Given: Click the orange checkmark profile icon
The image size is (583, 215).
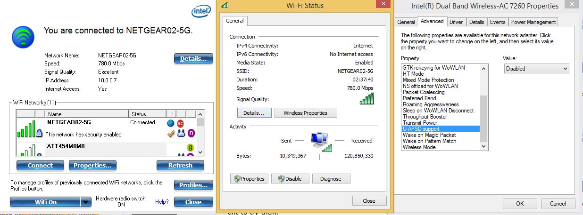Looking at the screenshot, I should point(171,133).
